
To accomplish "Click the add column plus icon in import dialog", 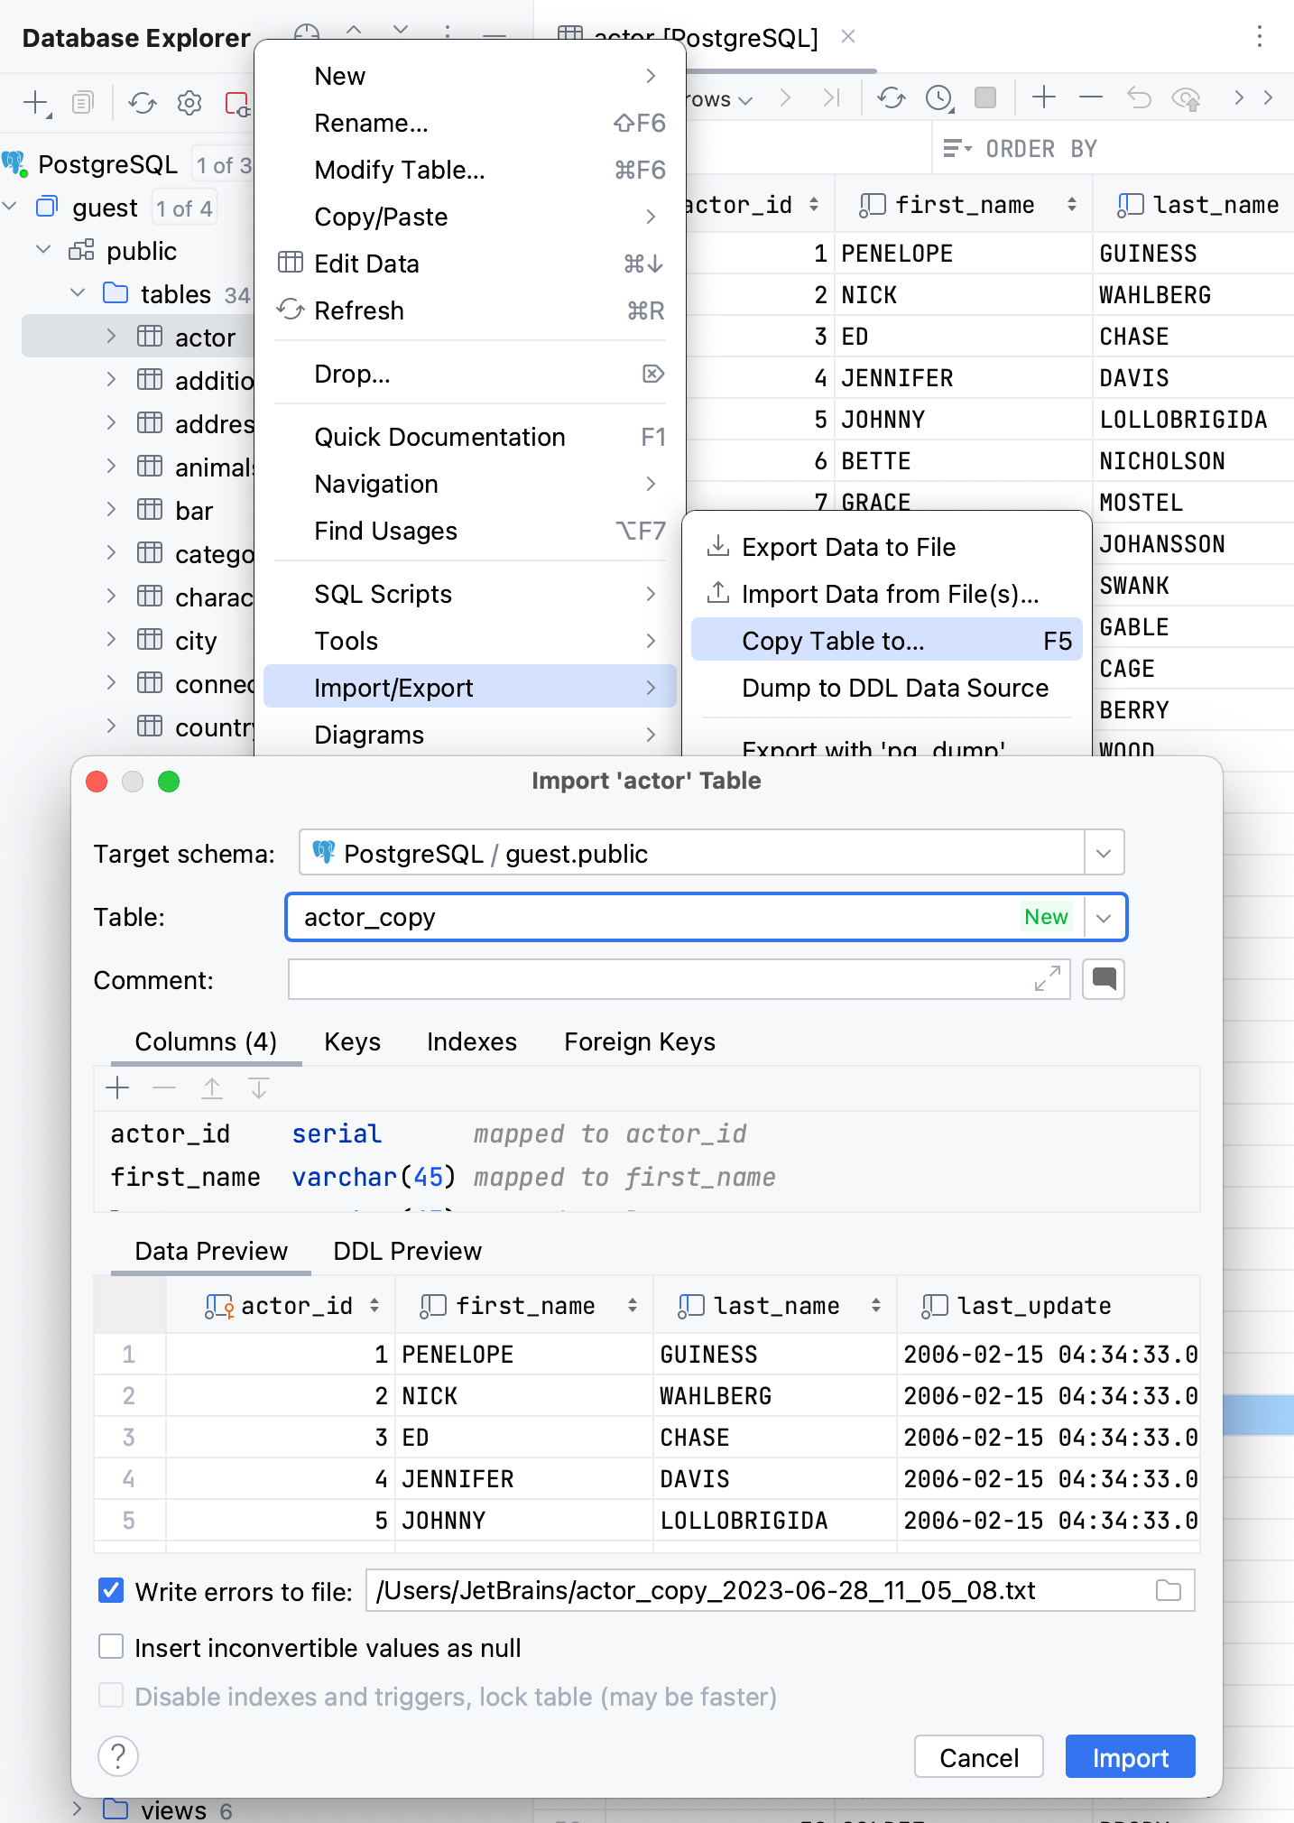I will pos(117,1088).
